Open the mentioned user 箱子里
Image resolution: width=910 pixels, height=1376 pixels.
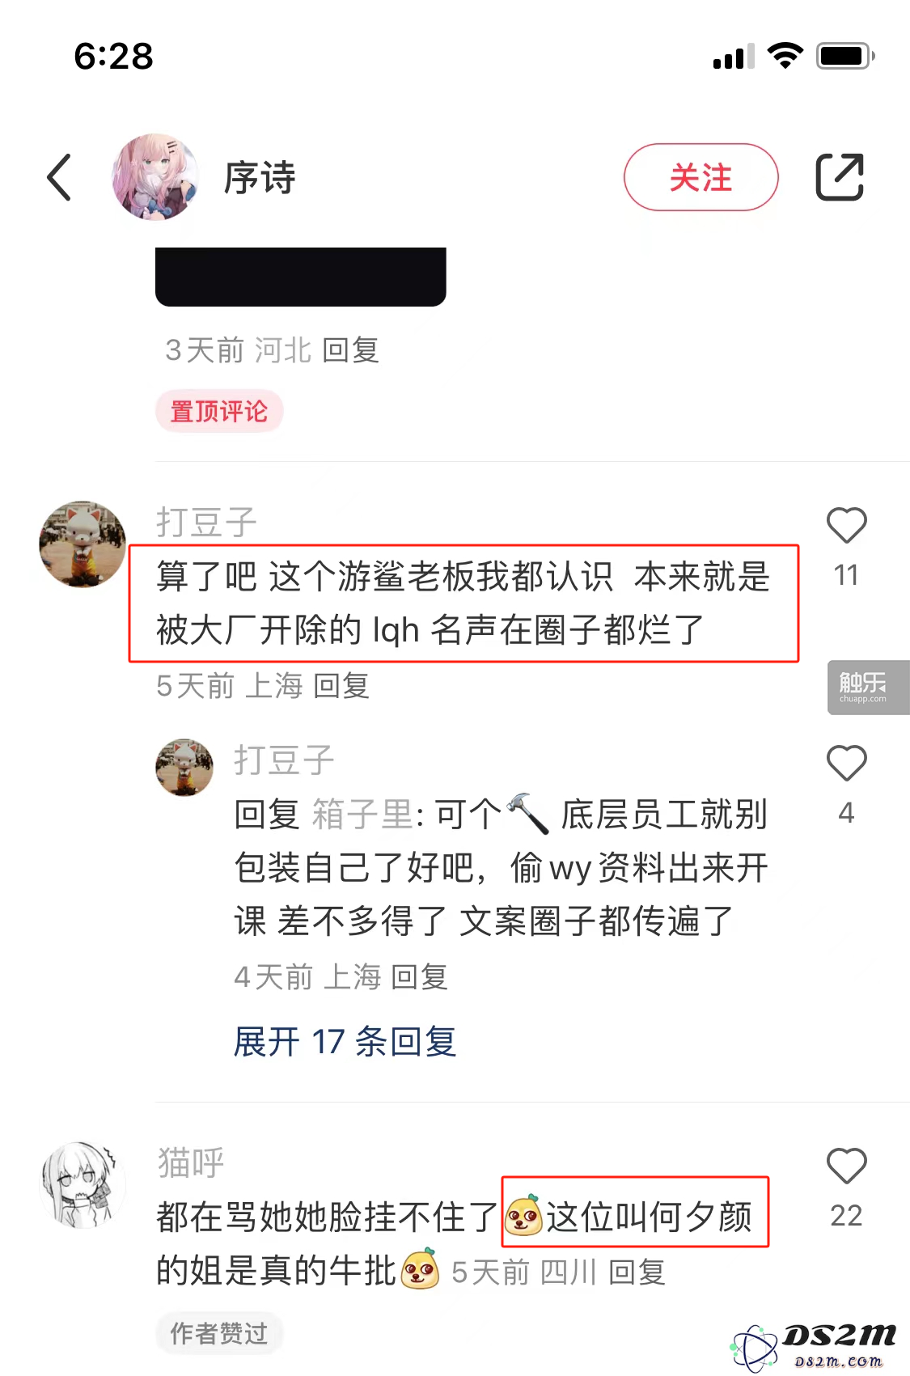pyautogui.click(x=363, y=814)
